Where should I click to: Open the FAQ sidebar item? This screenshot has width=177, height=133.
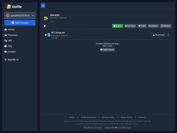point(8,46)
